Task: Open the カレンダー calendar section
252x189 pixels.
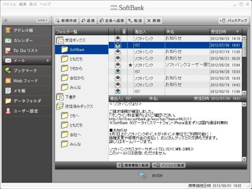Action: pos(27,40)
